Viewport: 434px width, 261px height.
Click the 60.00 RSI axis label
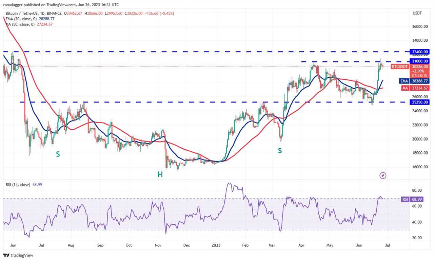point(417,206)
